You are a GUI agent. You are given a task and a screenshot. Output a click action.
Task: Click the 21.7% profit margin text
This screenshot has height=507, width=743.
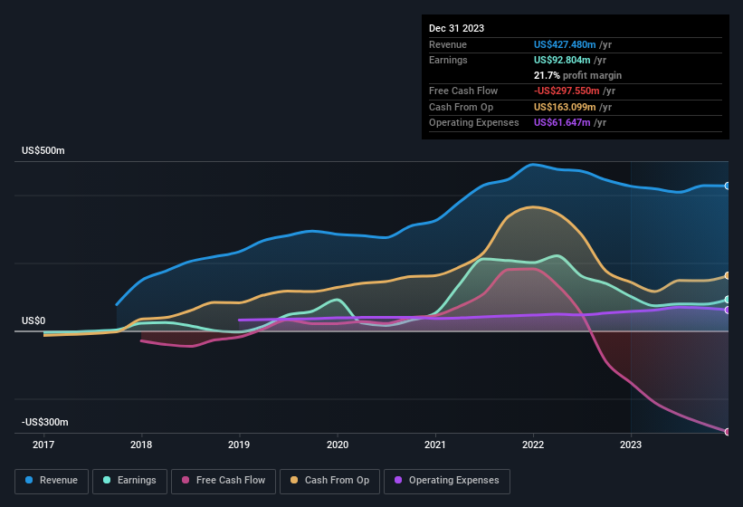pyautogui.click(x=577, y=75)
